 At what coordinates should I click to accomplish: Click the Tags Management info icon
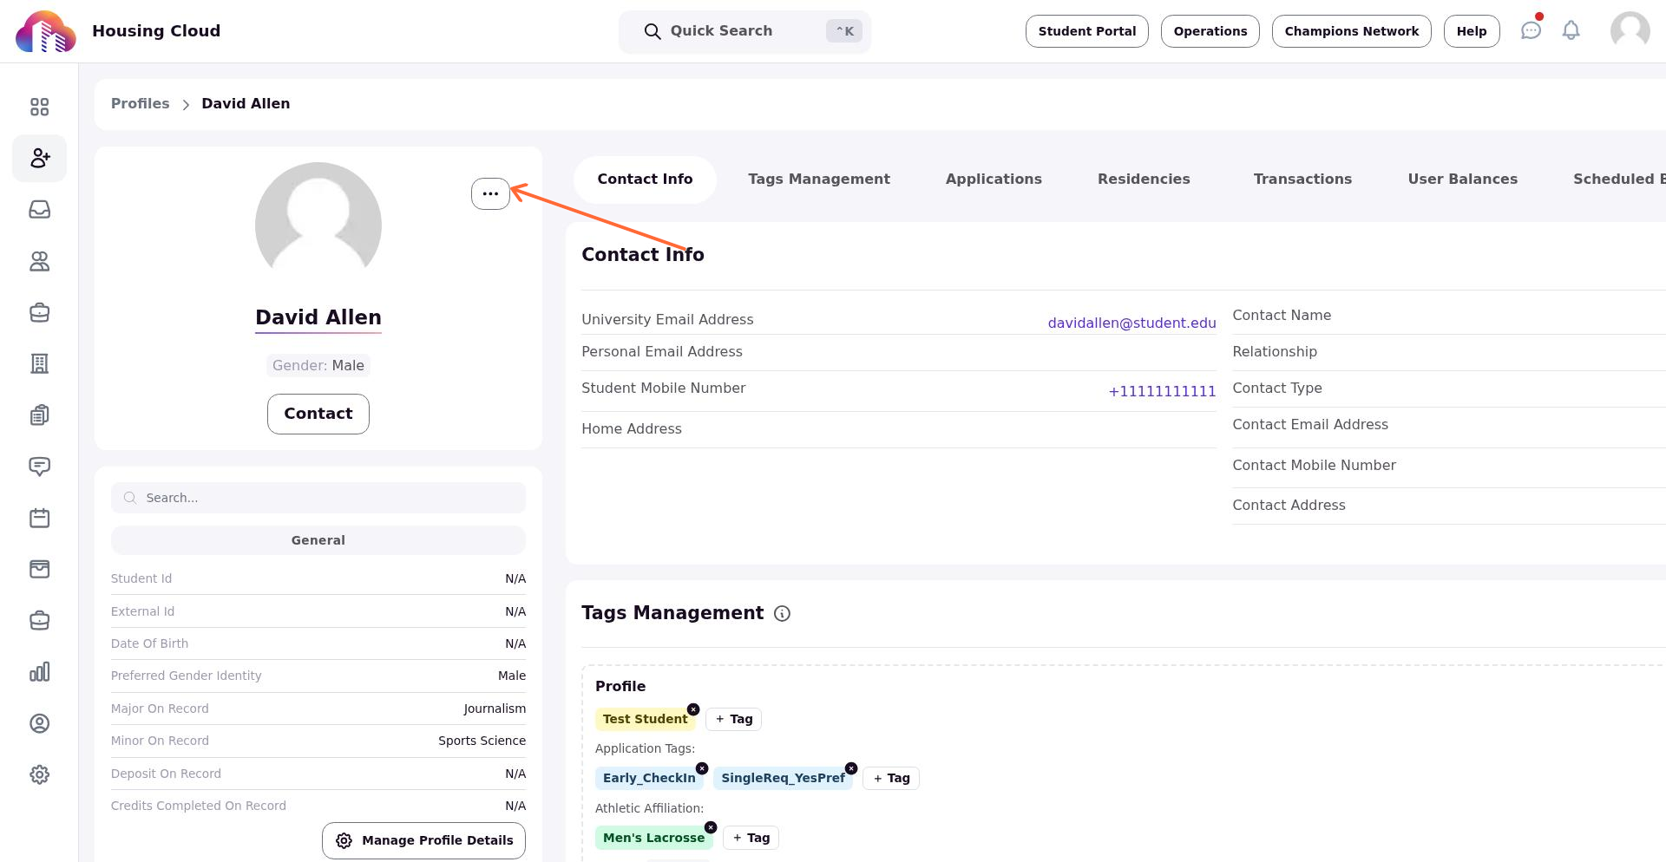point(782,614)
